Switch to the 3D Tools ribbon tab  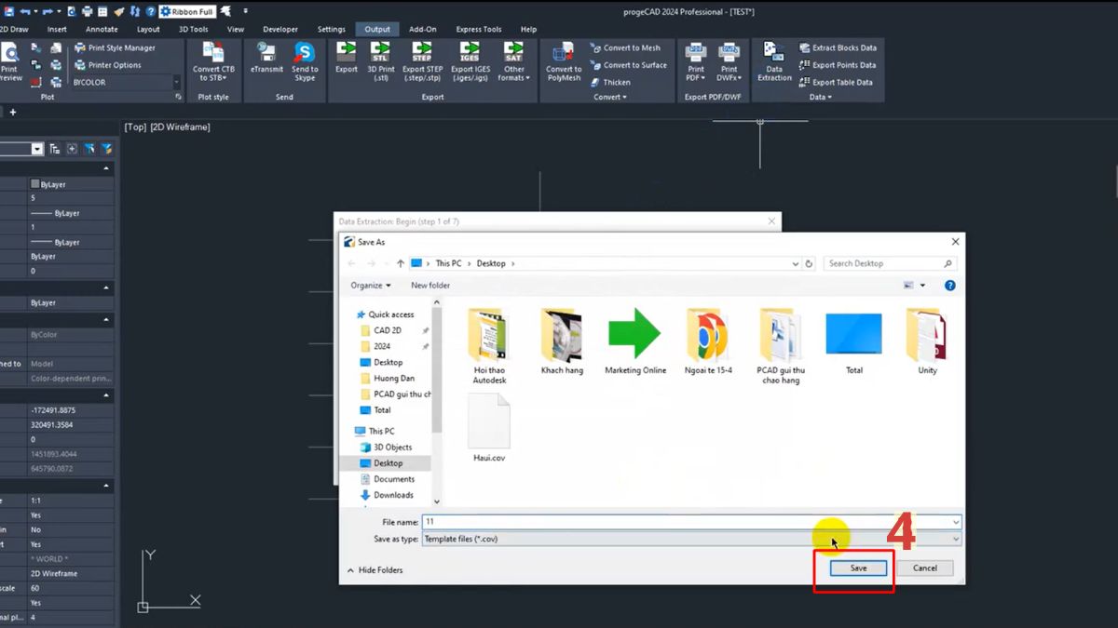pyautogui.click(x=192, y=29)
